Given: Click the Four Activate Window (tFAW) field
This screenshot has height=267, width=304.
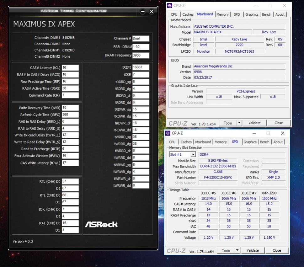Looking at the screenshot, I should coord(70,156).
